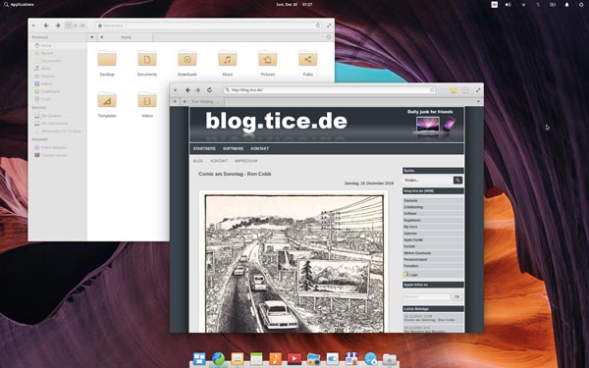This screenshot has width=589, height=368.
Task: Open the date and time indicator
Action: pos(294,5)
